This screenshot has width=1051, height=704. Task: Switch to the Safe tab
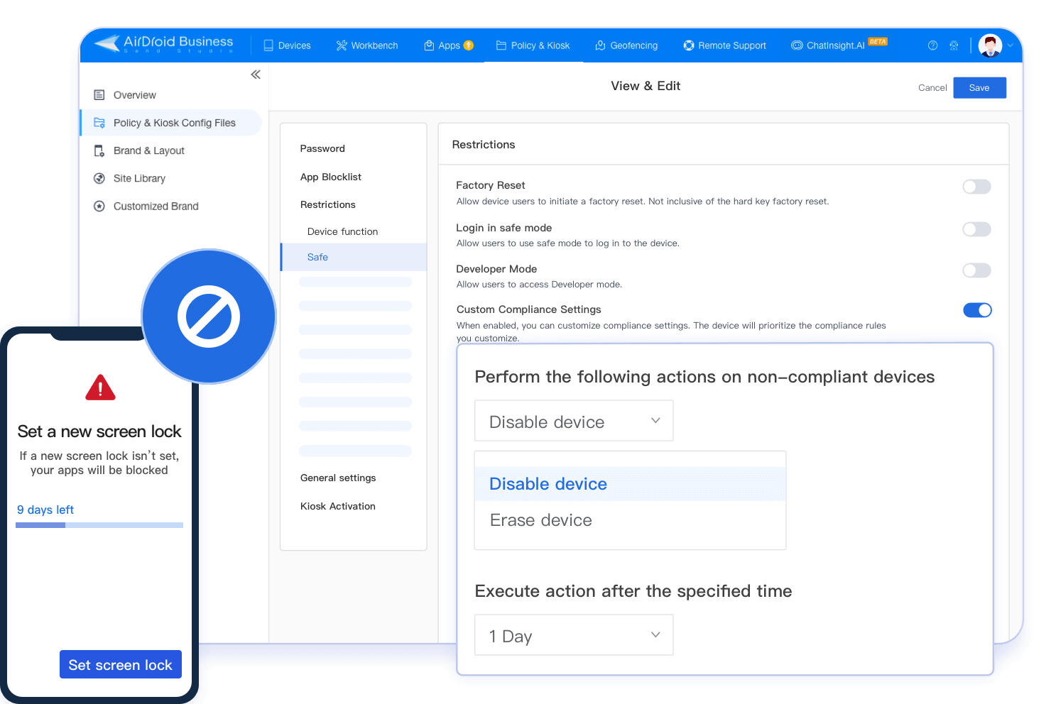coord(317,257)
